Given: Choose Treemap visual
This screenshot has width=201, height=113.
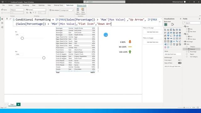Looking at the screenshot, I should 180,35.
